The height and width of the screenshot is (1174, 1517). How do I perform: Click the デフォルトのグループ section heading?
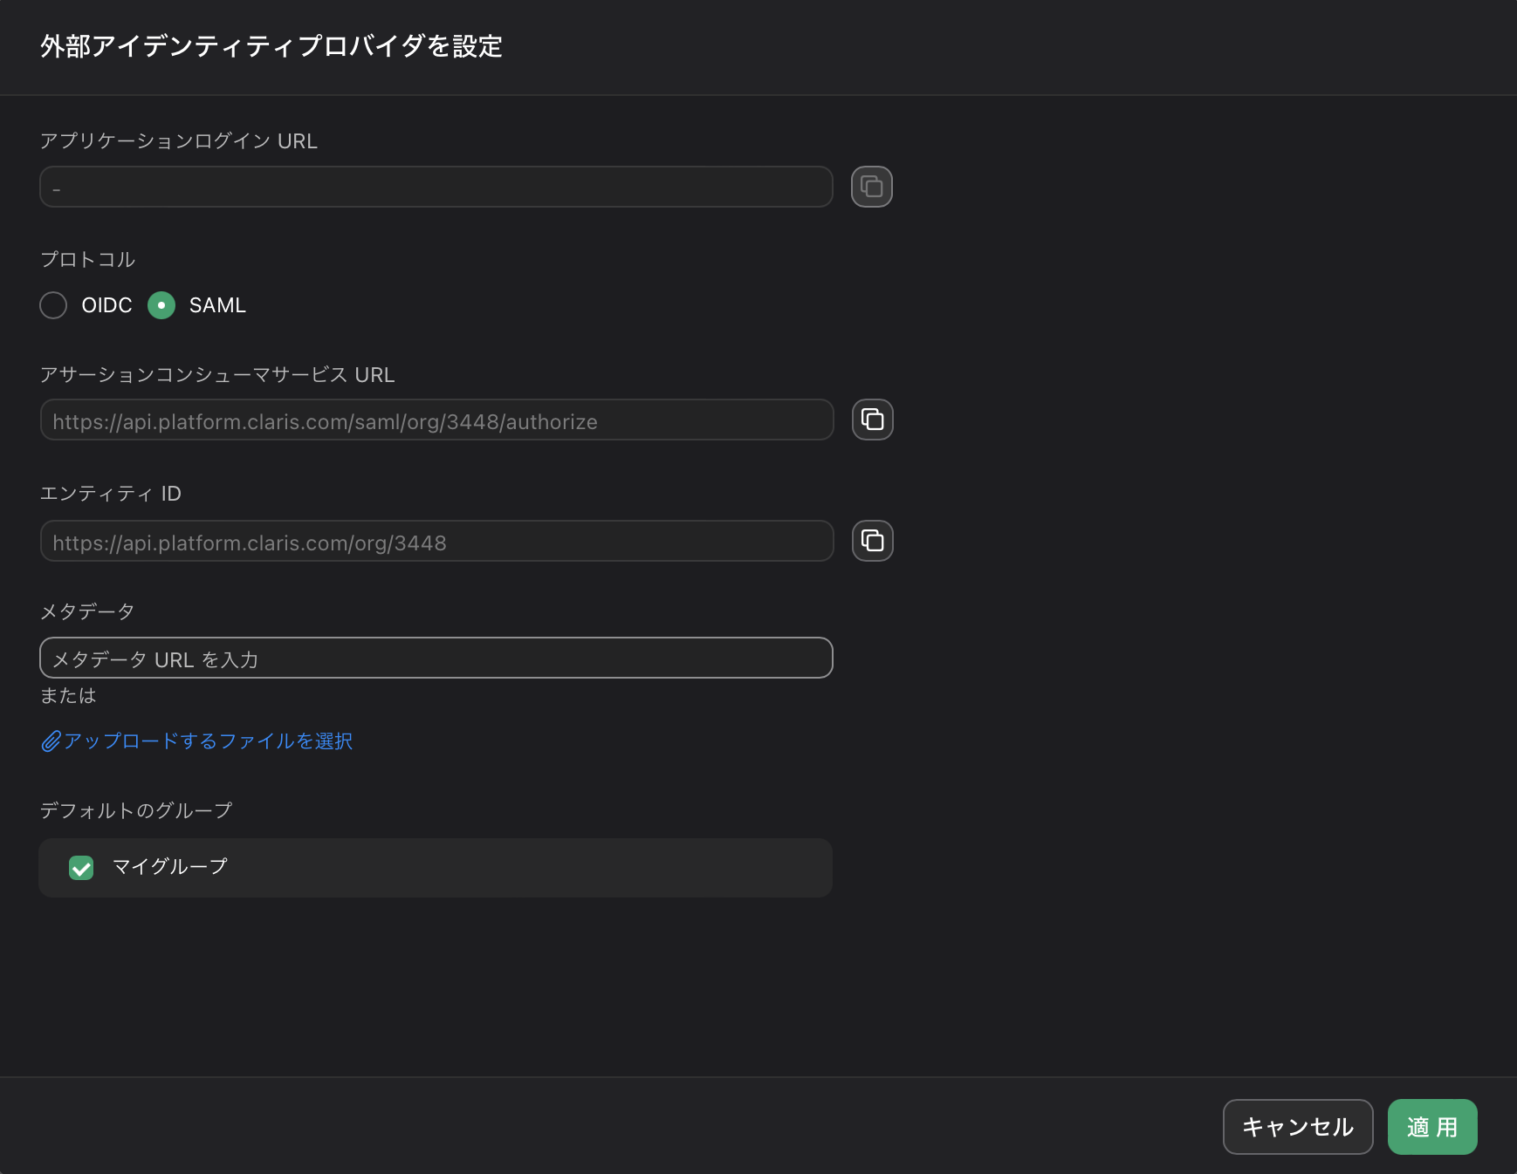tap(135, 809)
